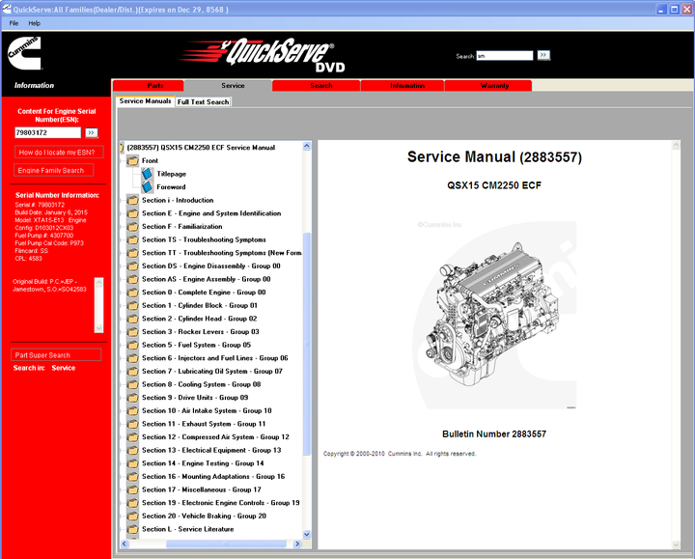Open Section 19 - Electronic Engine Controls
695x559 pixels.
point(221,503)
